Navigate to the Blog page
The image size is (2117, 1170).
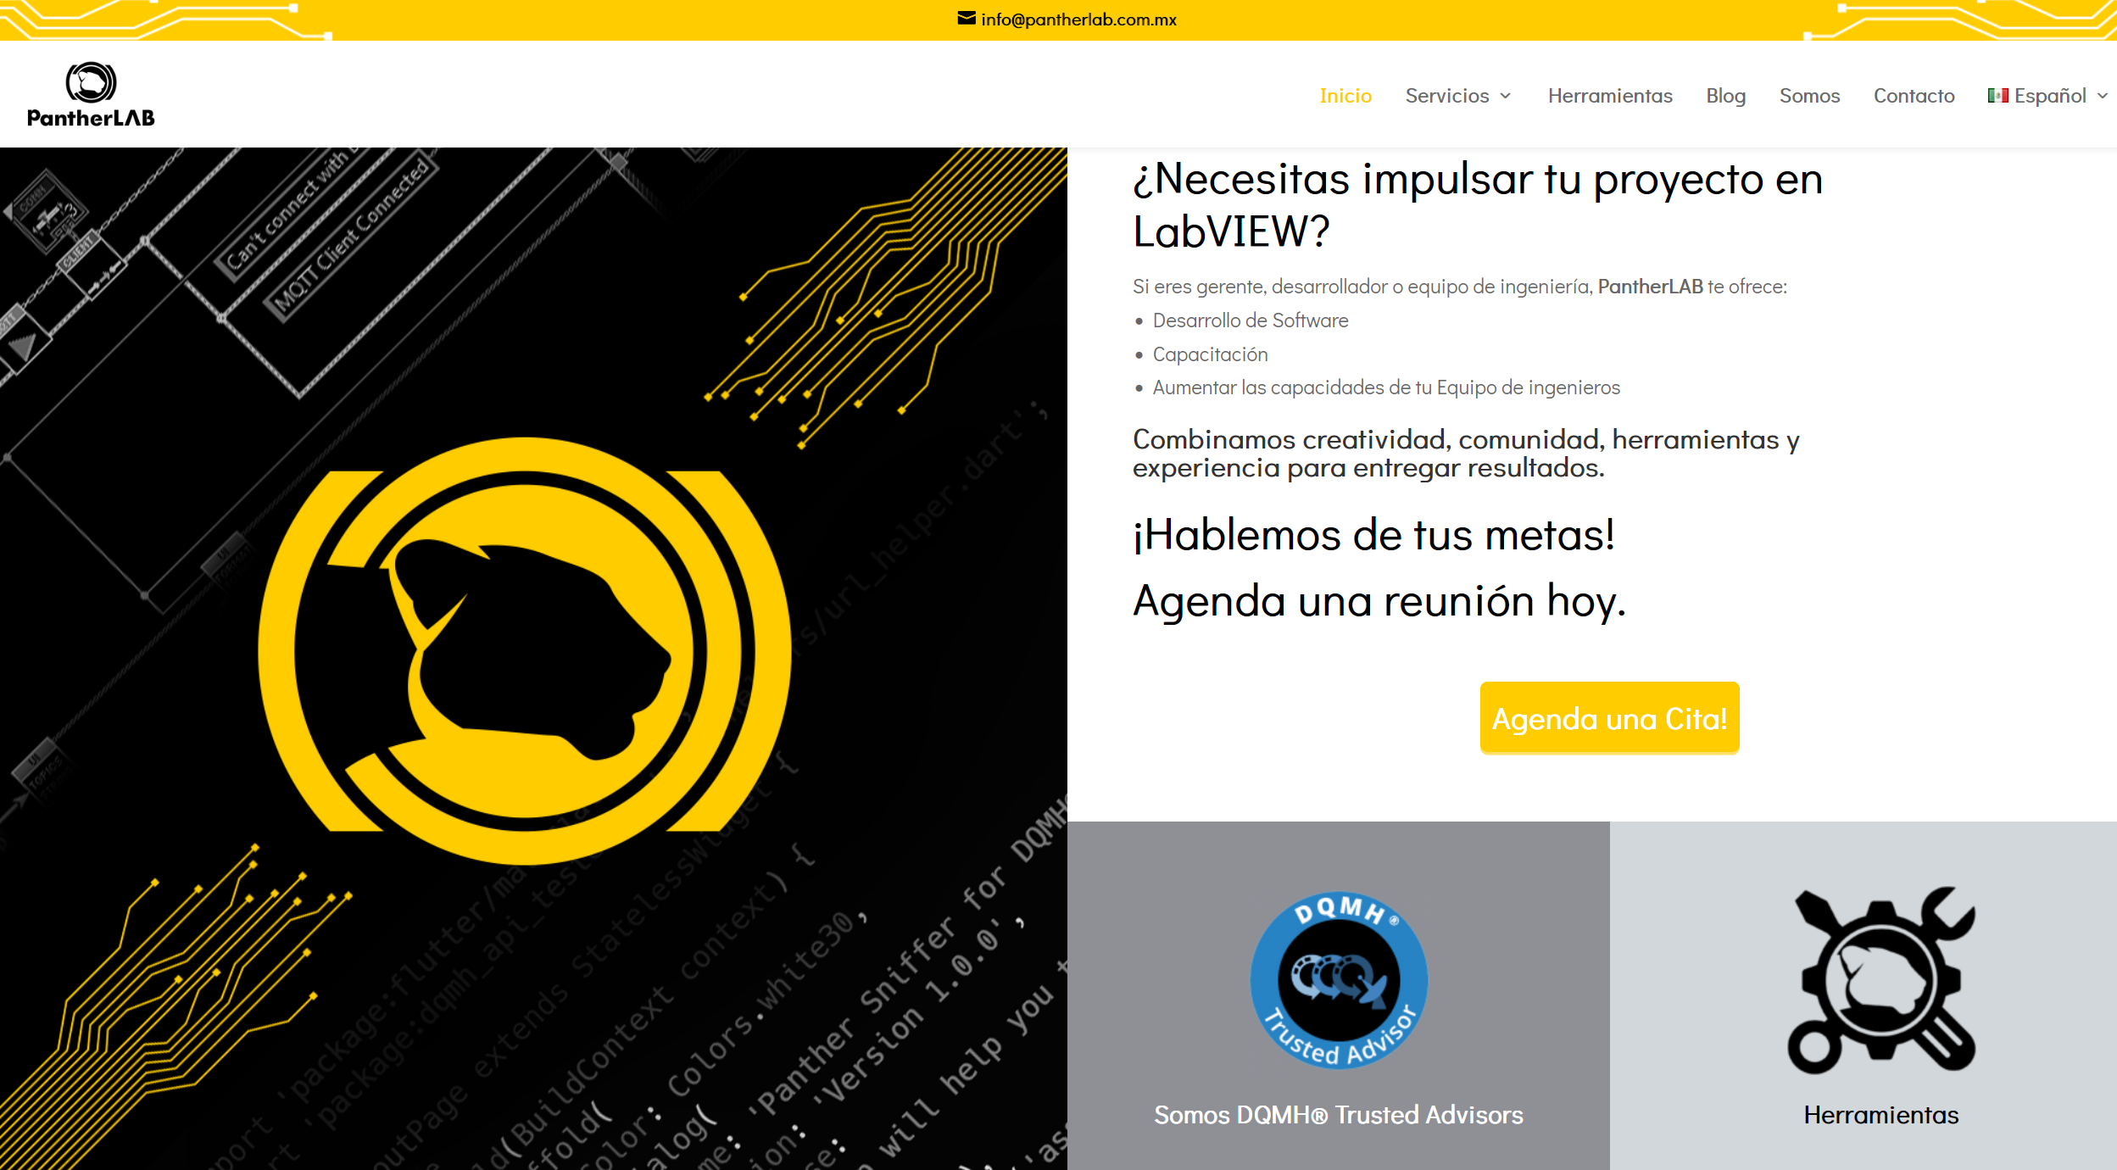pos(1725,96)
